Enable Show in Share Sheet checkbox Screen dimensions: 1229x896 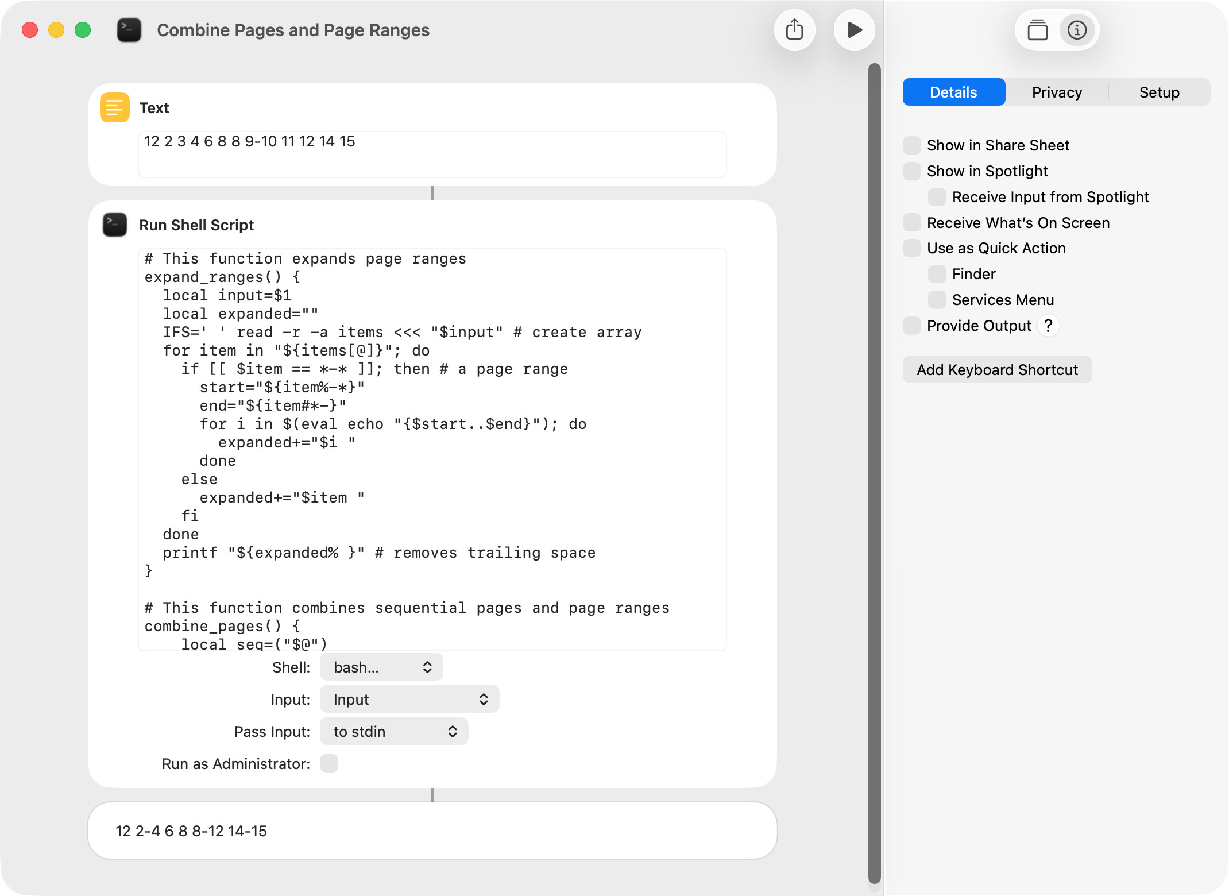point(911,145)
